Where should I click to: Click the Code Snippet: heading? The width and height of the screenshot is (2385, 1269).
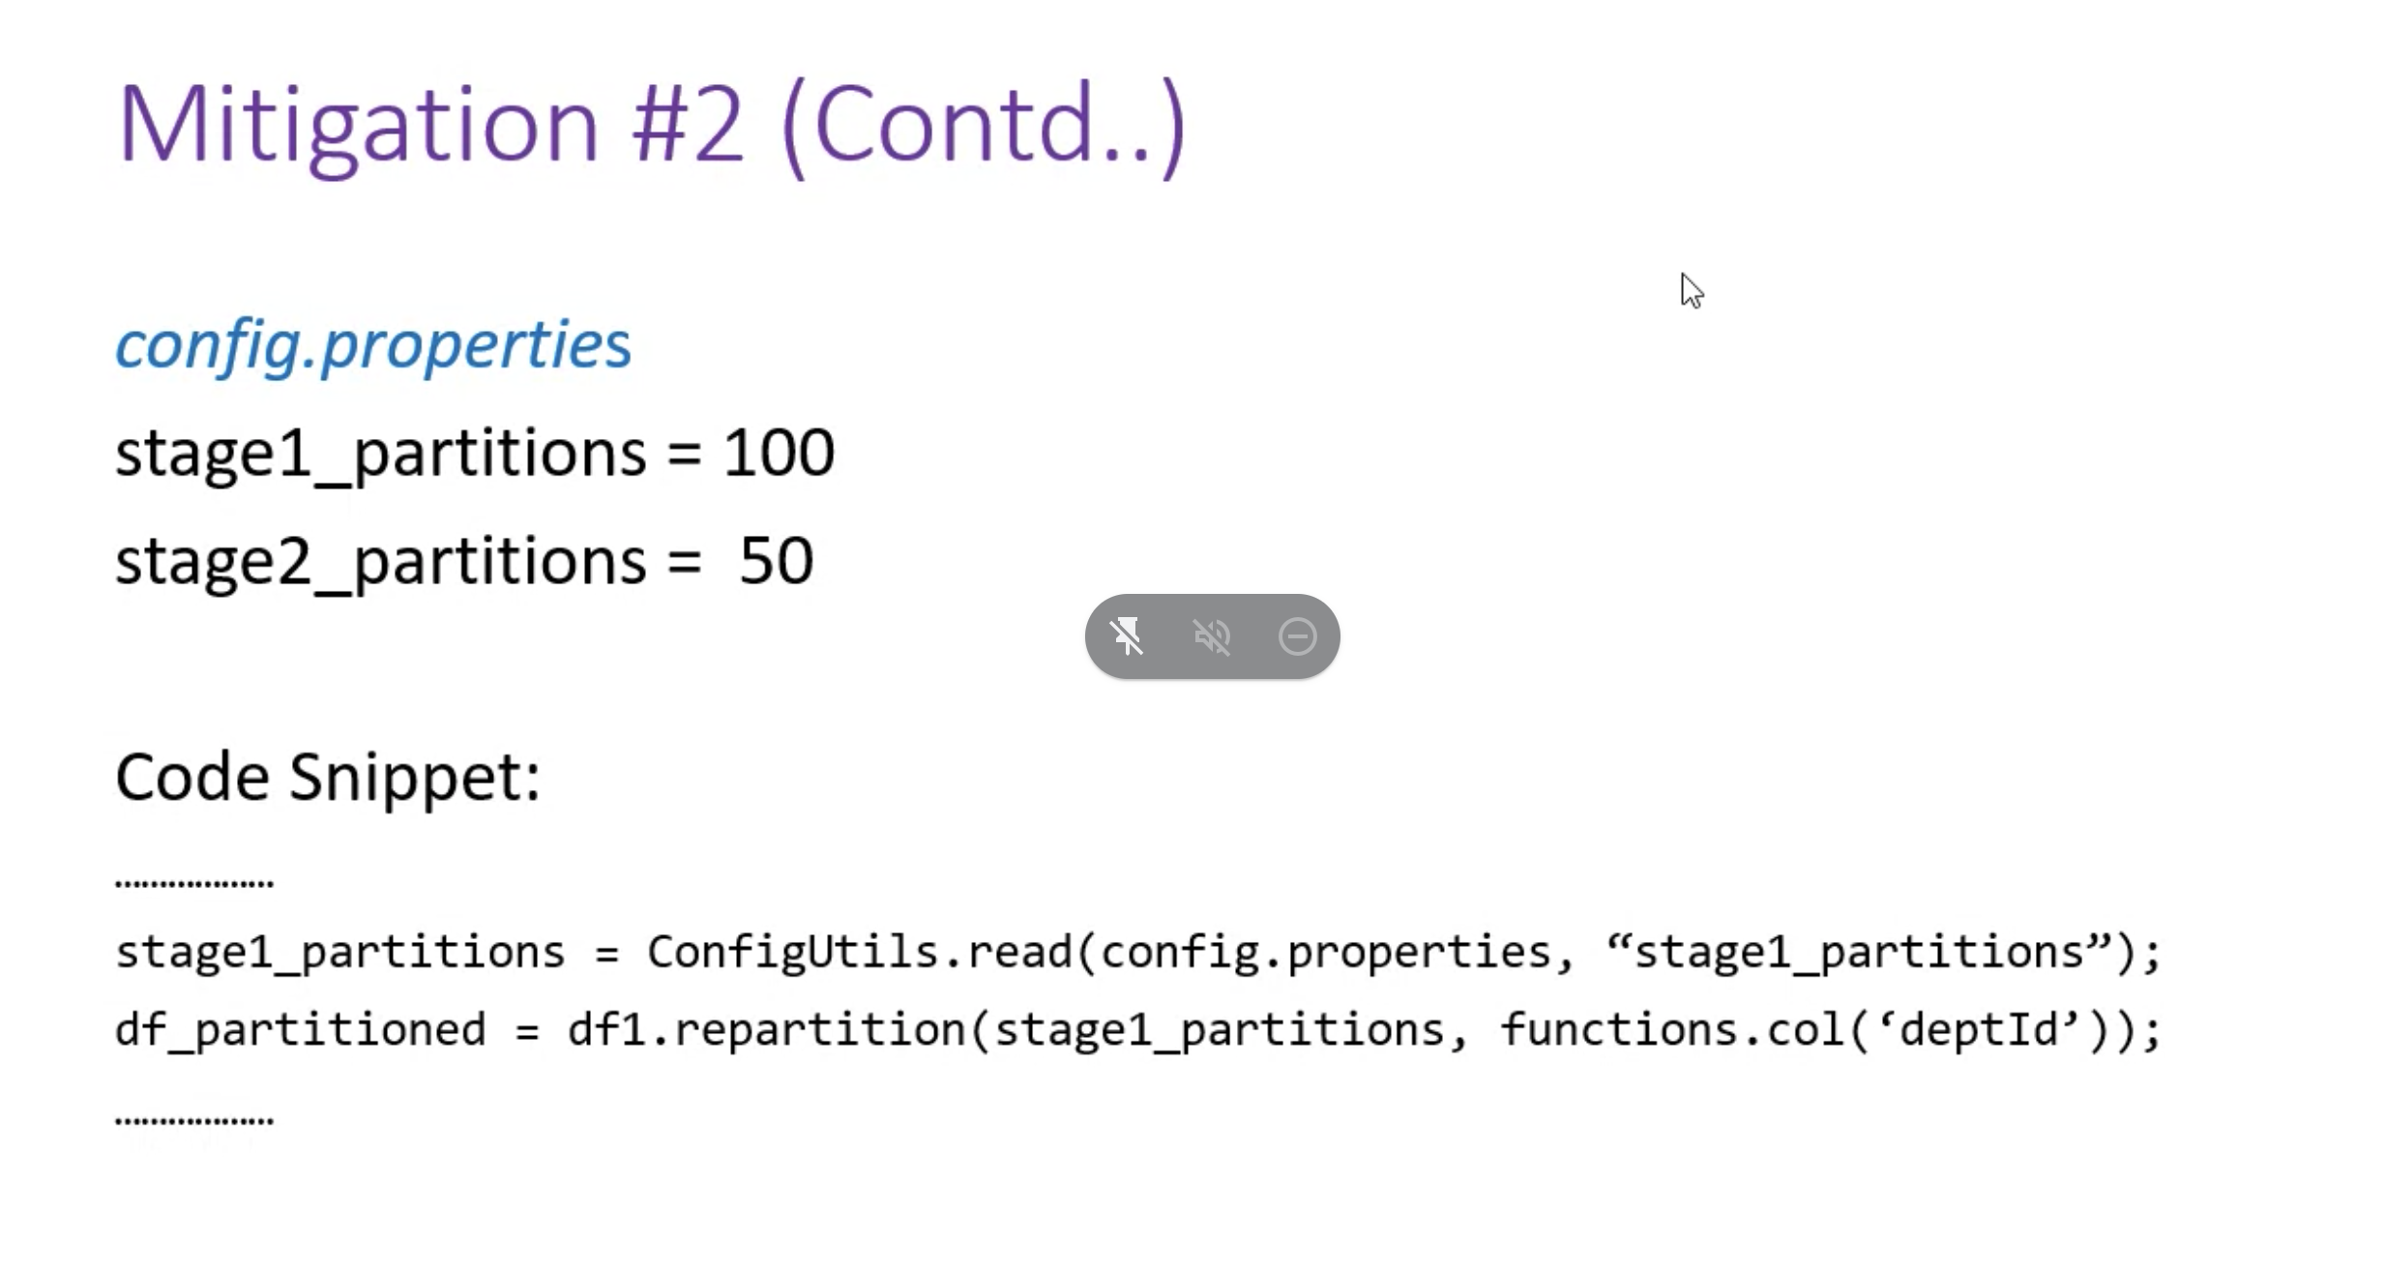328,777
